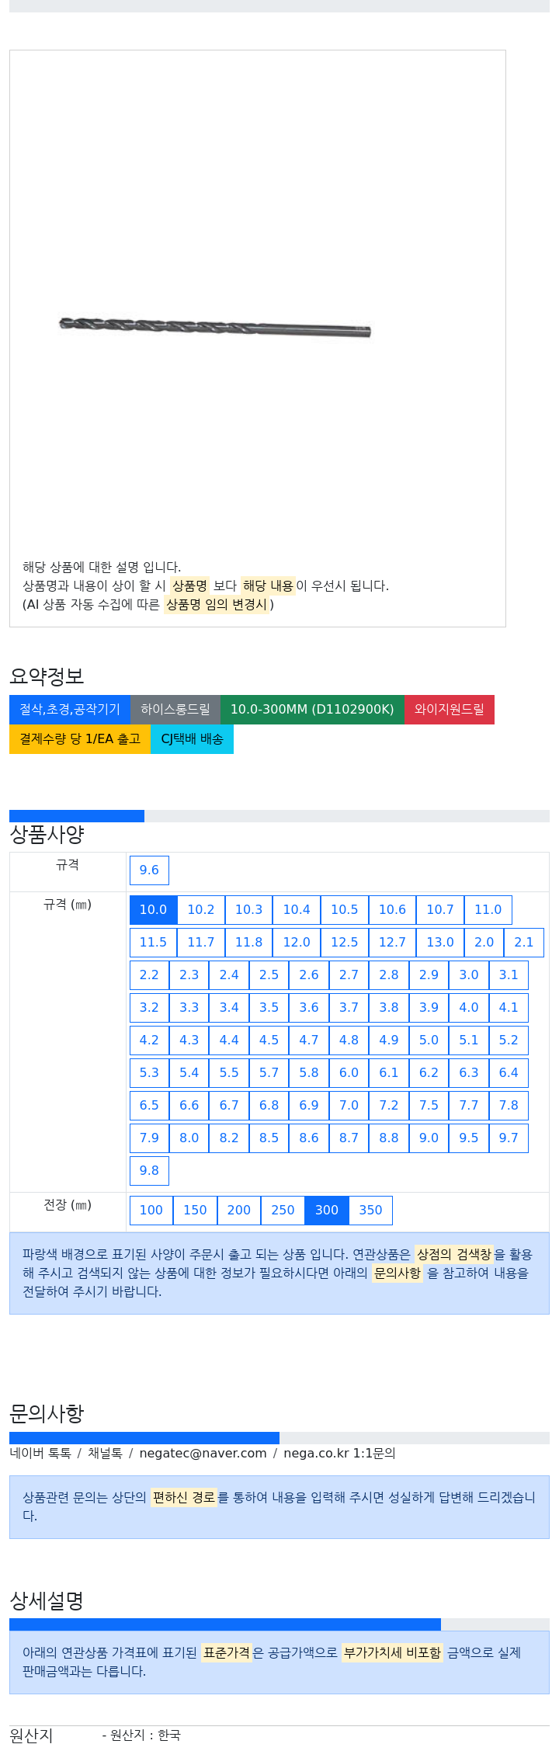Screen dimensions: 559x1751
Task: Open the 하이스롱드릴 tag
Action: coord(175,710)
